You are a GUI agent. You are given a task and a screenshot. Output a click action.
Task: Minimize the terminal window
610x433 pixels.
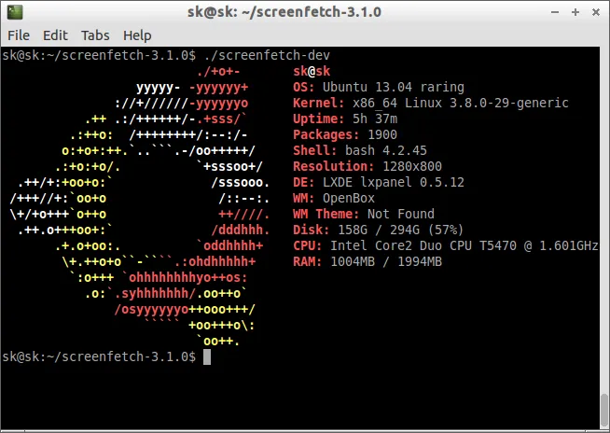pos(555,12)
